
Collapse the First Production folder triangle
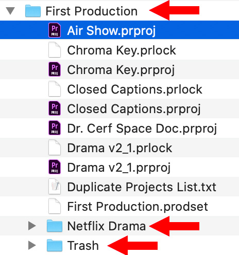(x=10, y=11)
